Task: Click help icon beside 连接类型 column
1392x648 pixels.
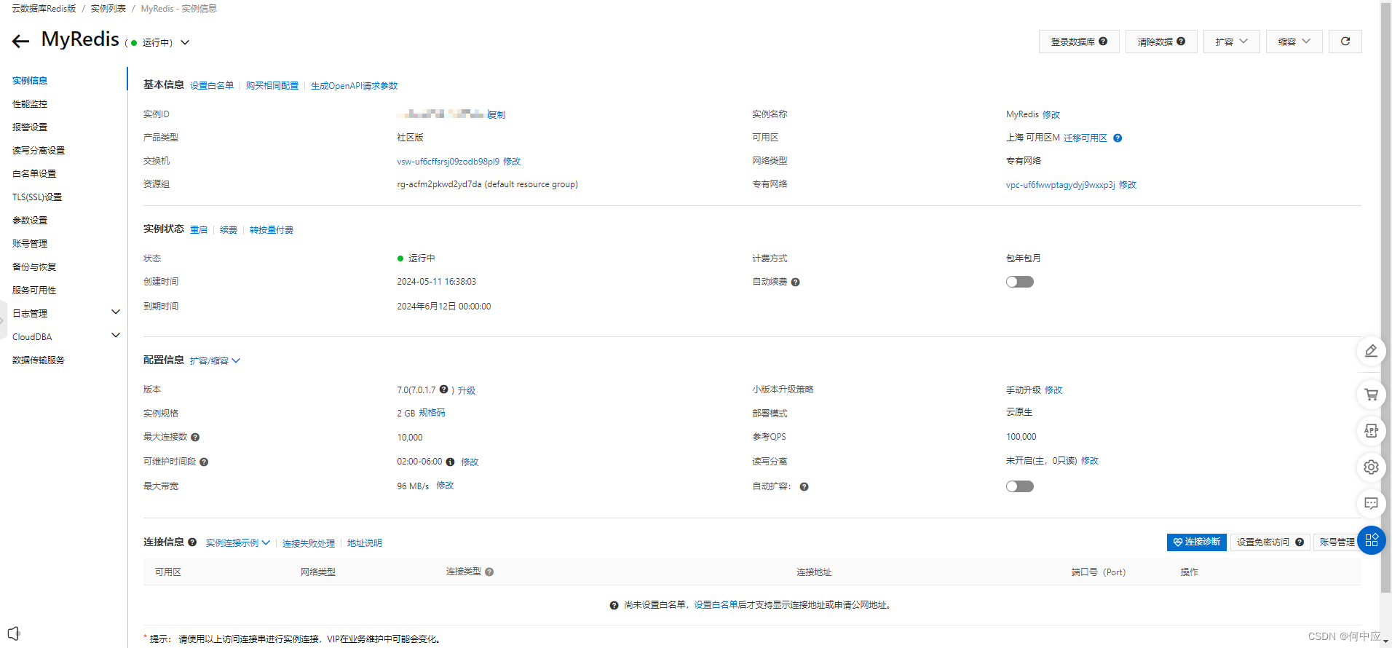Action: click(x=489, y=572)
